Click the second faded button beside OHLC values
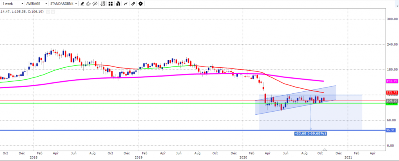Screen dimensions: 399x161 click(x=53, y=12)
